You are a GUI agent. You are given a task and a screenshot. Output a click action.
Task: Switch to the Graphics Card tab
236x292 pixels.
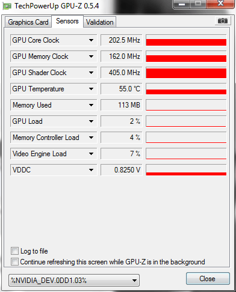28,22
